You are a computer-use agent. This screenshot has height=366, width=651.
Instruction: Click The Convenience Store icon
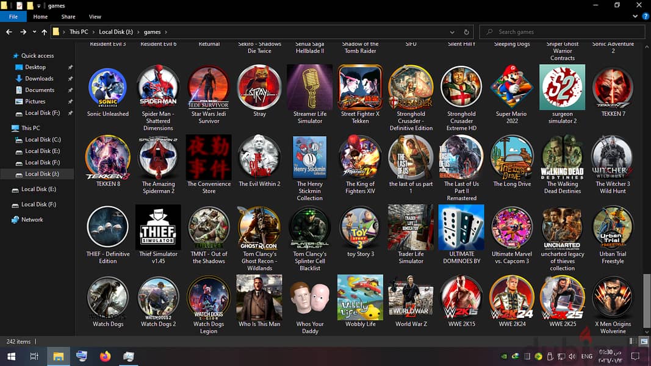click(209, 157)
